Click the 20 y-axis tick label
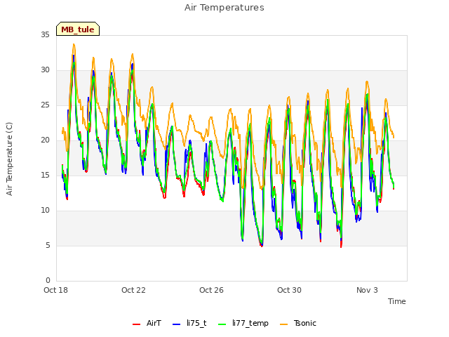The image size is (449, 337). (x=45, y=140)
